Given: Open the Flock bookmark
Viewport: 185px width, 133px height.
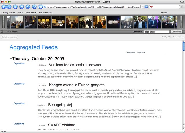Looking at the screenshot, I should click(x=20, y=12).
